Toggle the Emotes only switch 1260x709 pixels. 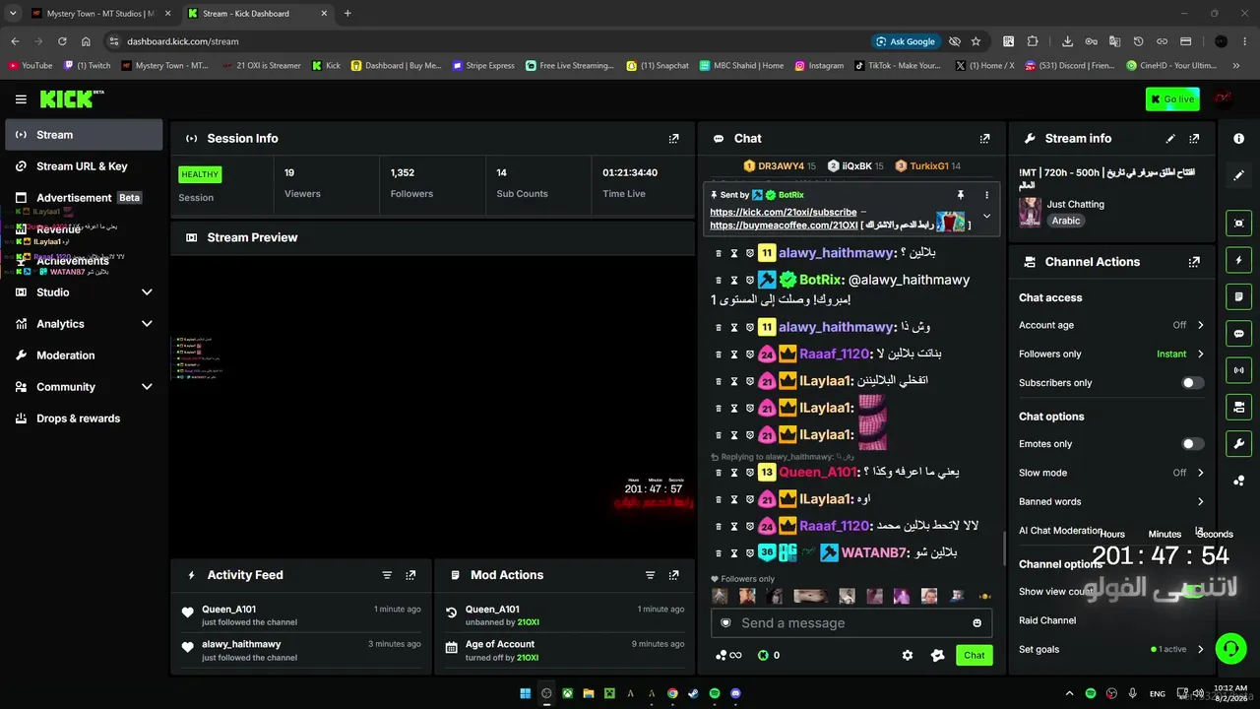point(1192,444)
